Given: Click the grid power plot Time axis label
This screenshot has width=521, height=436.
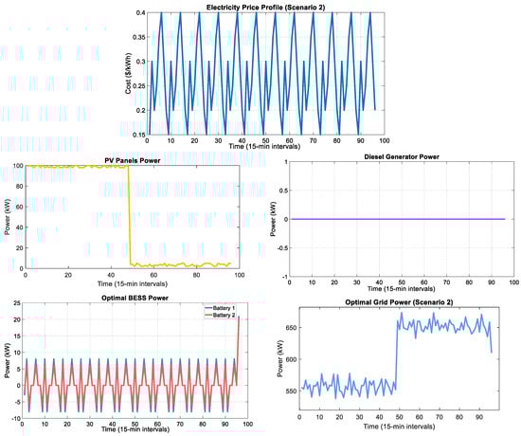Looking at the screenshot, I should tap(399, 427).
